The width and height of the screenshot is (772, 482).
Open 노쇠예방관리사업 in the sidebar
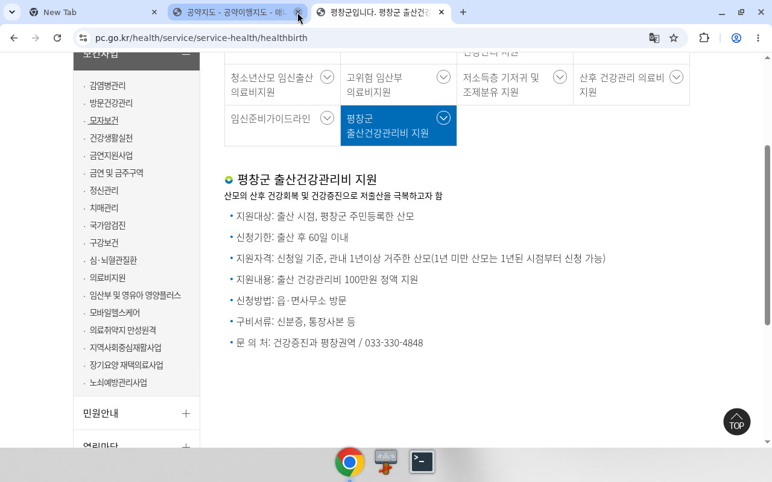tap(118, 383)
